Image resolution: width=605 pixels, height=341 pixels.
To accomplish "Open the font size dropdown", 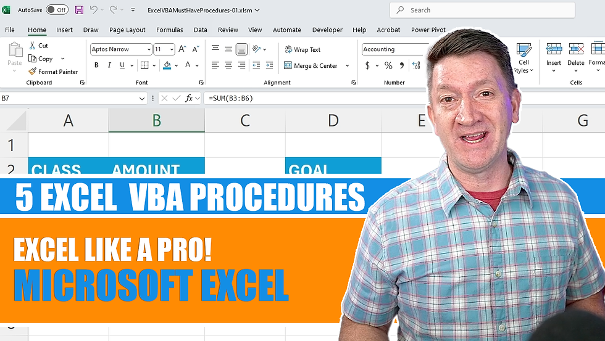I will 172,49.
